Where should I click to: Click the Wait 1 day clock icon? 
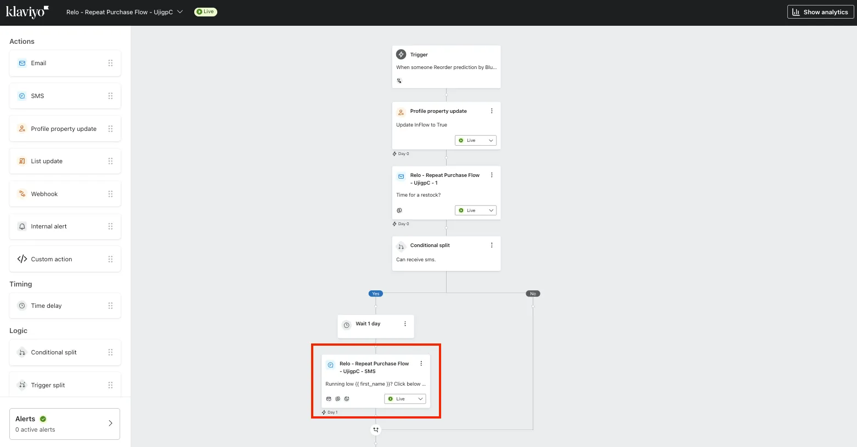(347, 325)
